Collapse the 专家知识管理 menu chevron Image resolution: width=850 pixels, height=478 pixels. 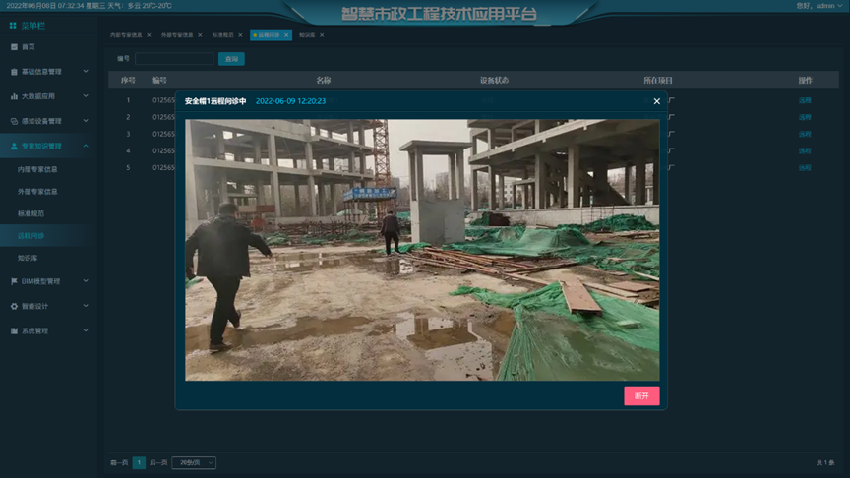87,146
